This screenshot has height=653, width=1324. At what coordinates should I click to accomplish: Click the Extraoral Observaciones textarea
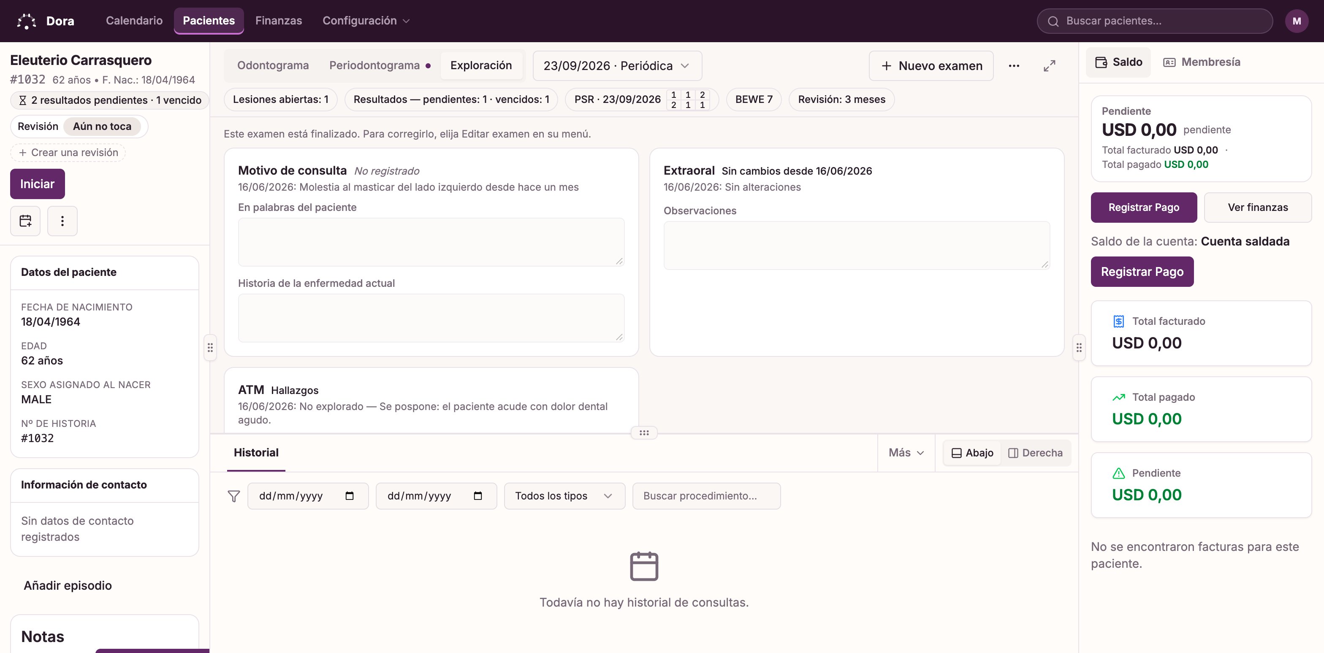[x=856, y=246]
